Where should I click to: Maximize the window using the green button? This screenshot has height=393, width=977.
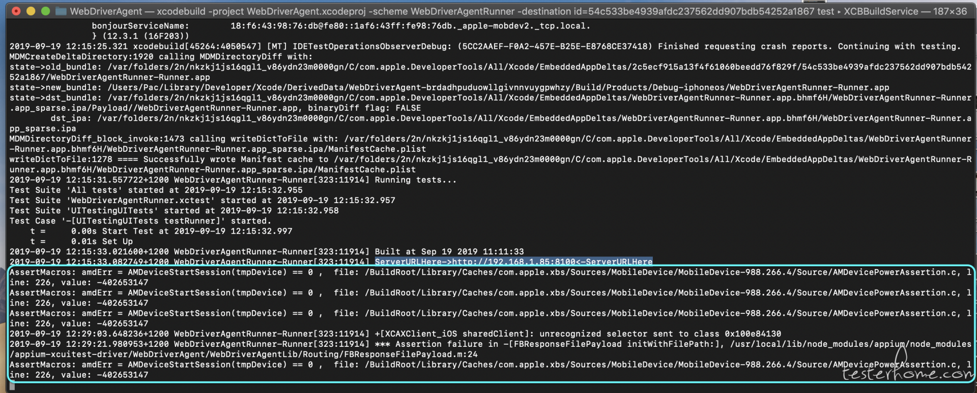(45, 11)
